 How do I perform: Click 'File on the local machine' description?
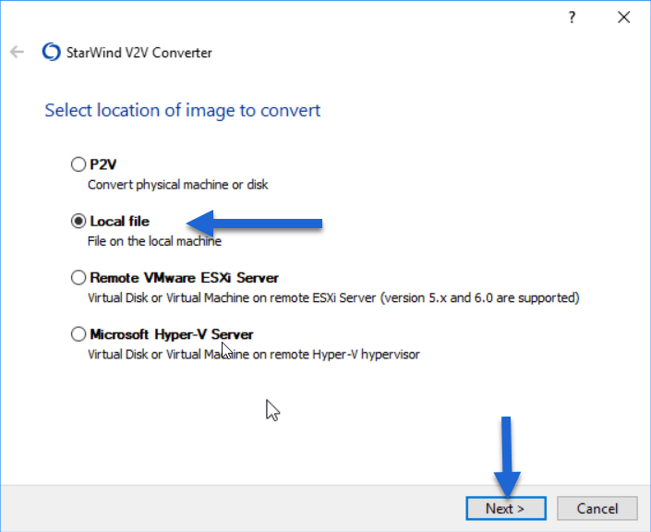[154, 241]
